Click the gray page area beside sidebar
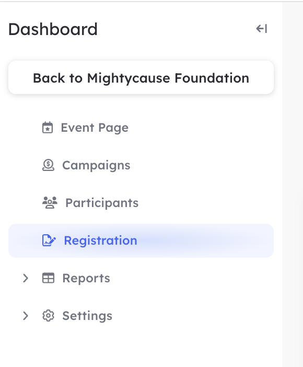The height and width of the screenshot is (367, 303). [x=293, y=183]
